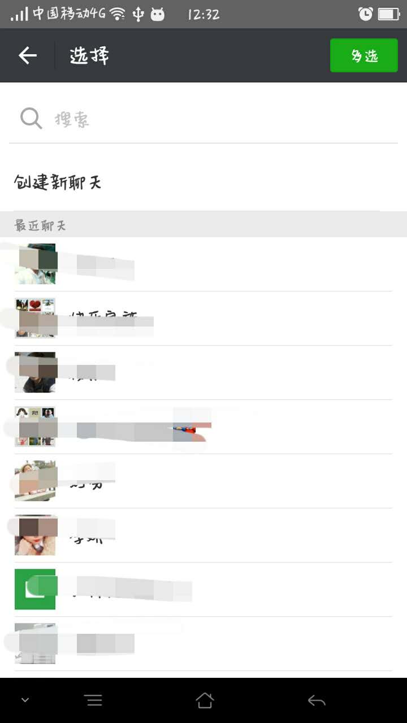Tap the Android back navigation button
The height and width of the screenshot is (723, 407).
317,701
